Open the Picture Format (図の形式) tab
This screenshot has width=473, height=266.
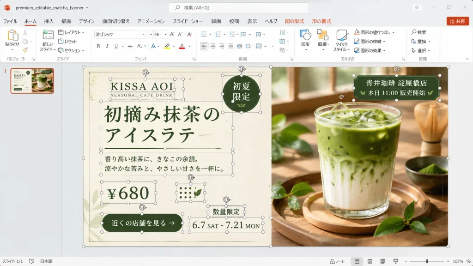294,21
